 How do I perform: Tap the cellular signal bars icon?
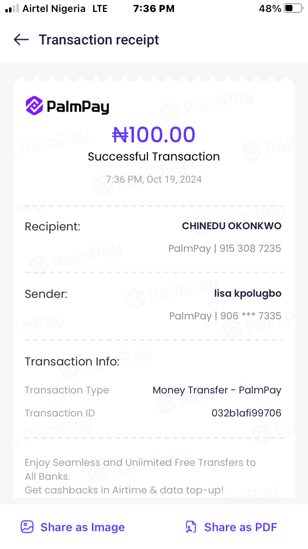(x=12, y=9)
